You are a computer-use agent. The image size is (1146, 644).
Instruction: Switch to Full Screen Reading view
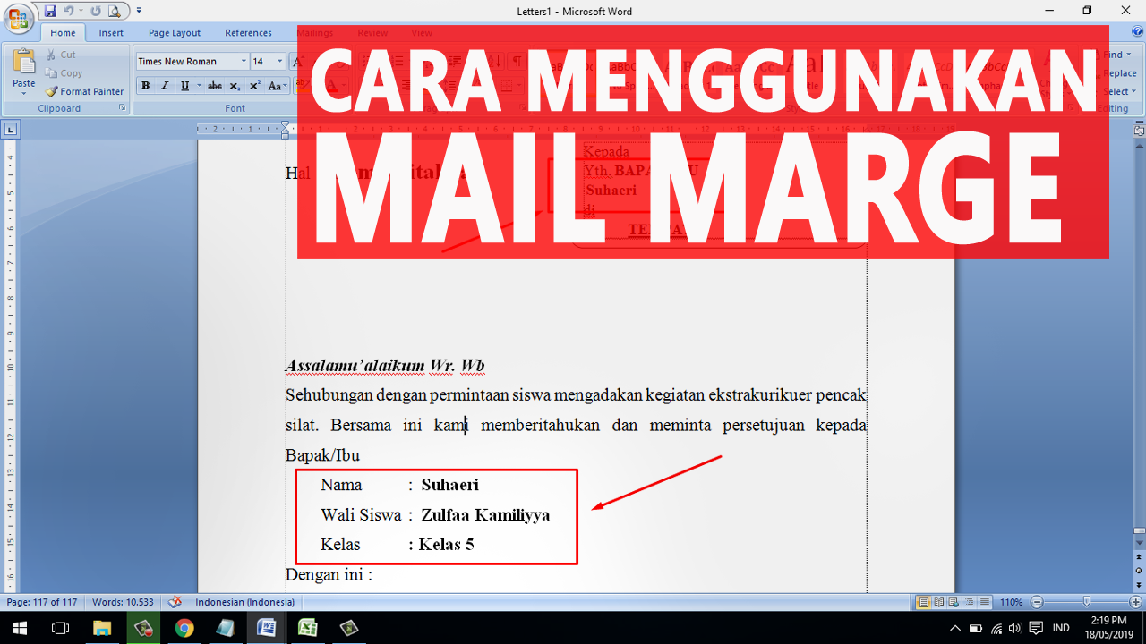click(939, 602)
